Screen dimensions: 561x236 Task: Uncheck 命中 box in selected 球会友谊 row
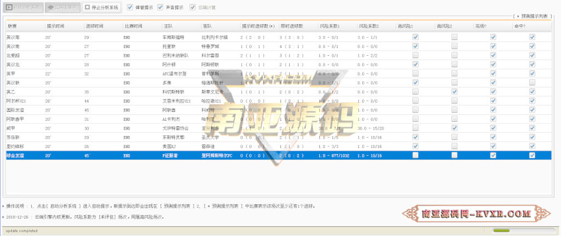[x=532, y=155]
